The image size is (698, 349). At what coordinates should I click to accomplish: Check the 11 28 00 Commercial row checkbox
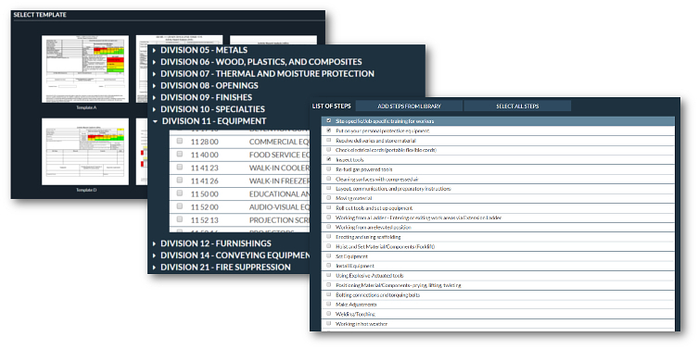tap(180, 141)
